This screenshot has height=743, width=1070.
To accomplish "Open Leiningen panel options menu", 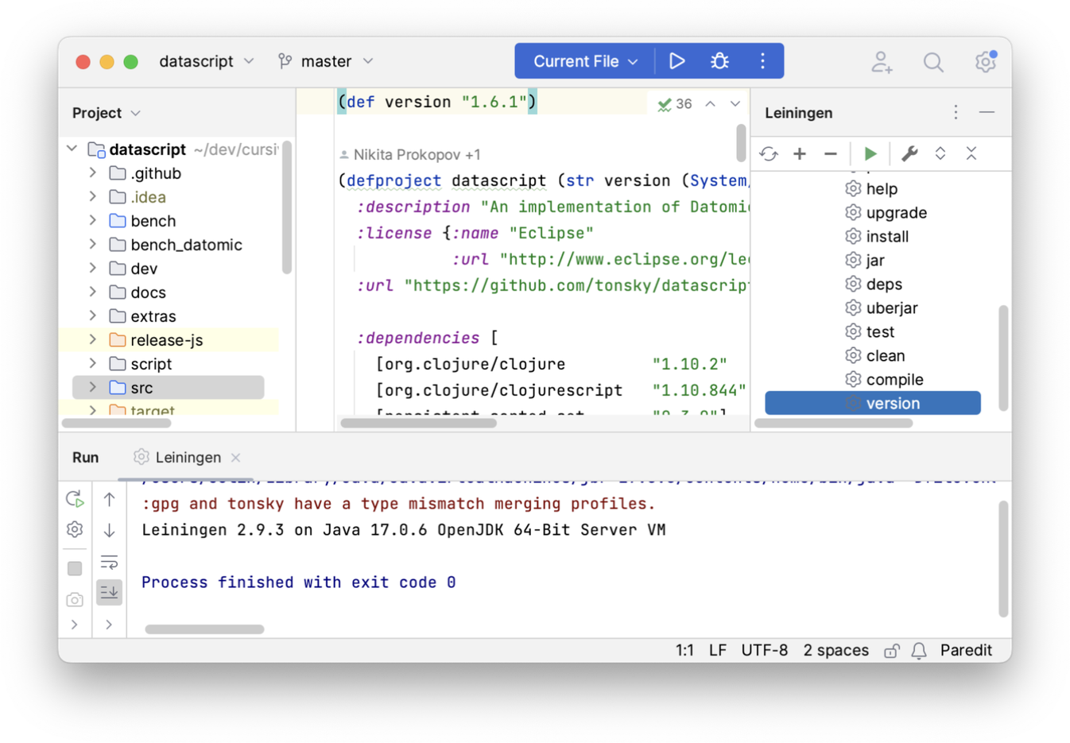I will tap(956, 113).
